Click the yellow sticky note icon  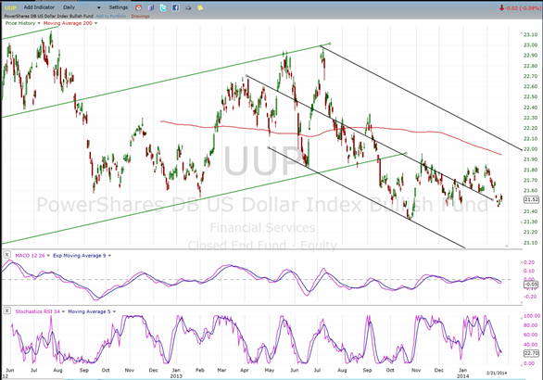point(200,7)
